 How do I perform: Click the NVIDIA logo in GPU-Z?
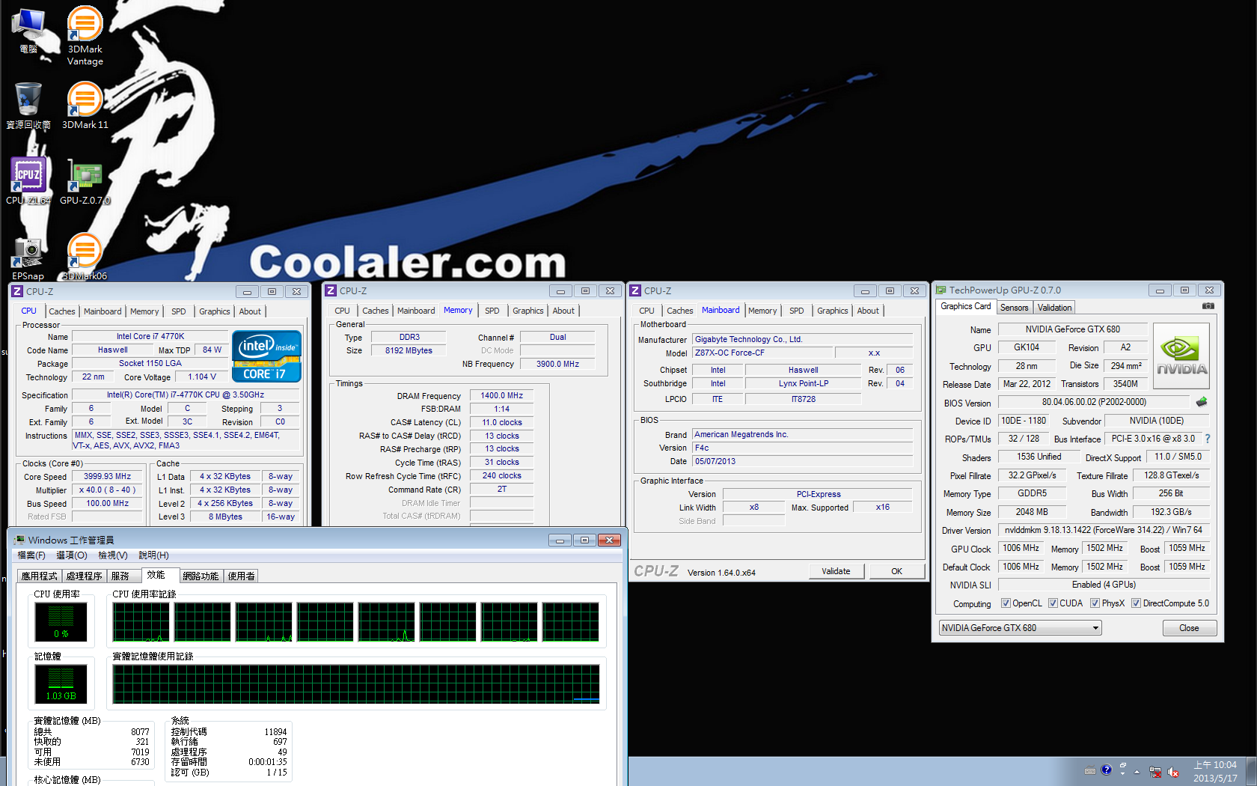1181,356
